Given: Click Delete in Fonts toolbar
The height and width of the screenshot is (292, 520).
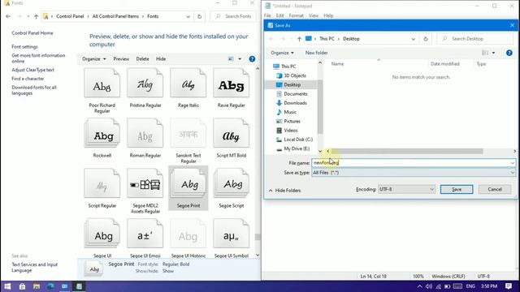Looking at the screenshot, I should point(143,59).
